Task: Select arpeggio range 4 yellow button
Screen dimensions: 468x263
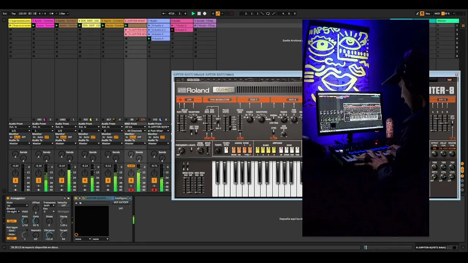Action: pos(273,150)
